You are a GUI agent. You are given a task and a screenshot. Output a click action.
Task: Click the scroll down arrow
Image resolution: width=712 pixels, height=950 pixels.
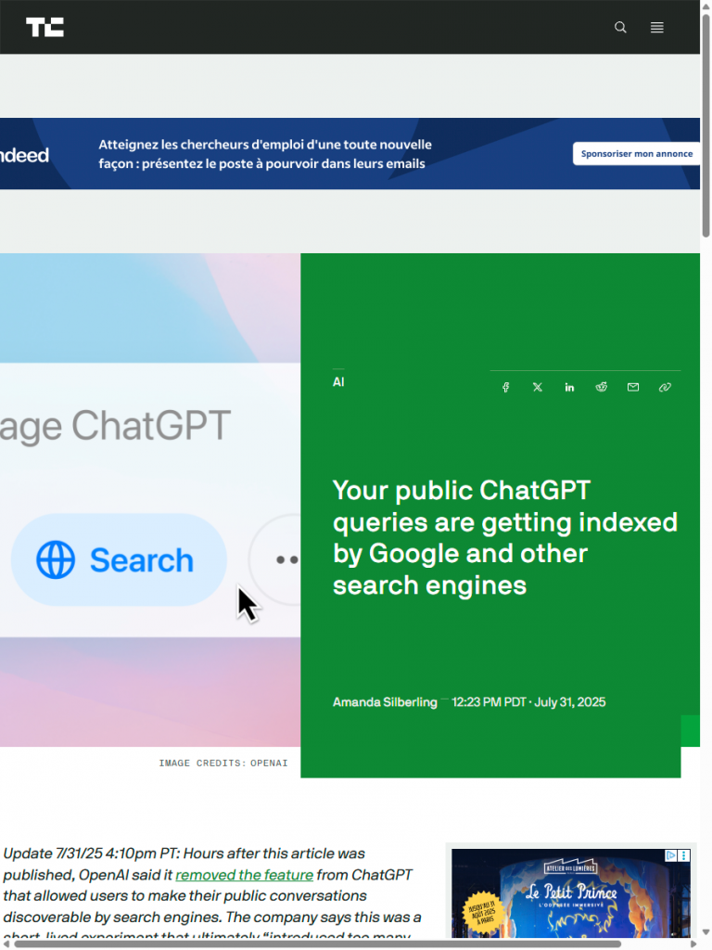(x=706, y=932)
